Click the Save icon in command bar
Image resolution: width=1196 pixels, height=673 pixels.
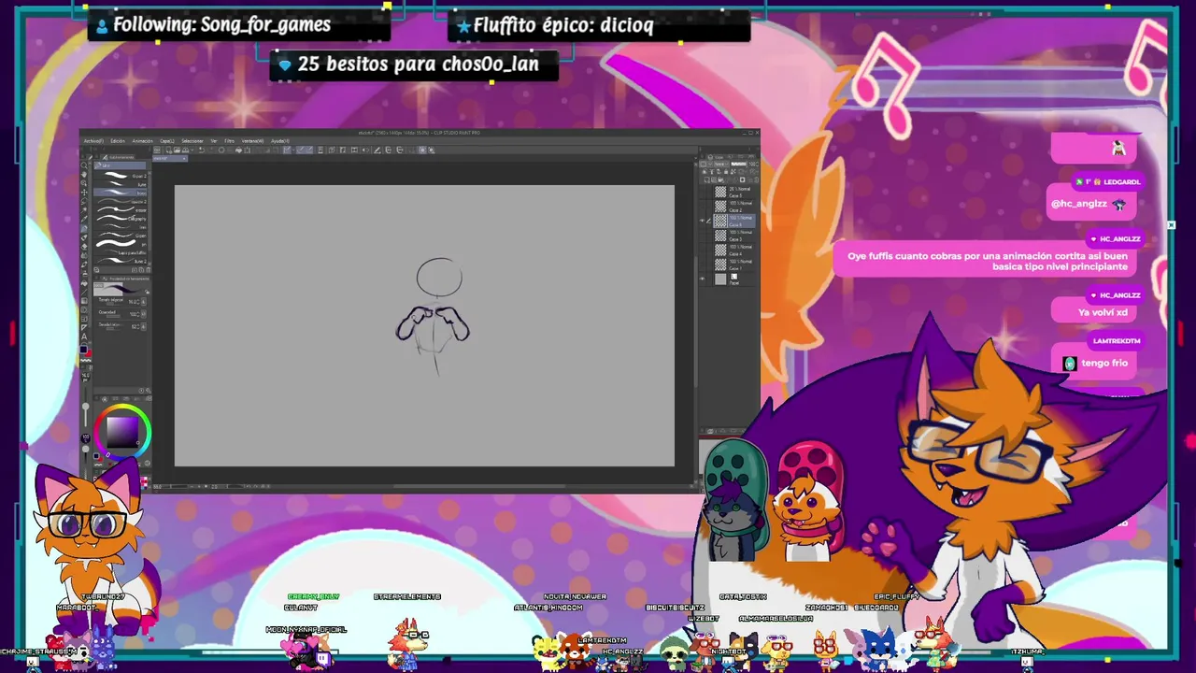(x=185, y=150)
